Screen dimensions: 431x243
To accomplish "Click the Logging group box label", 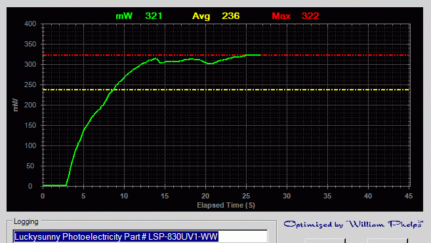I will 26,221.
